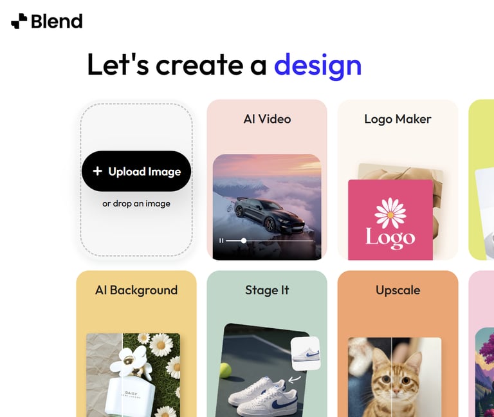This screenshot has width=494, height=417.
Task: Select the AI Background tool card
Action: tap(136, 344)
